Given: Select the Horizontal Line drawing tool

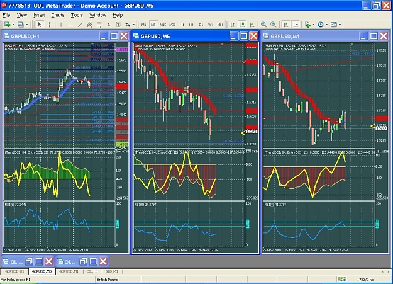Looking at the screenshot, I should pos(70,25).
